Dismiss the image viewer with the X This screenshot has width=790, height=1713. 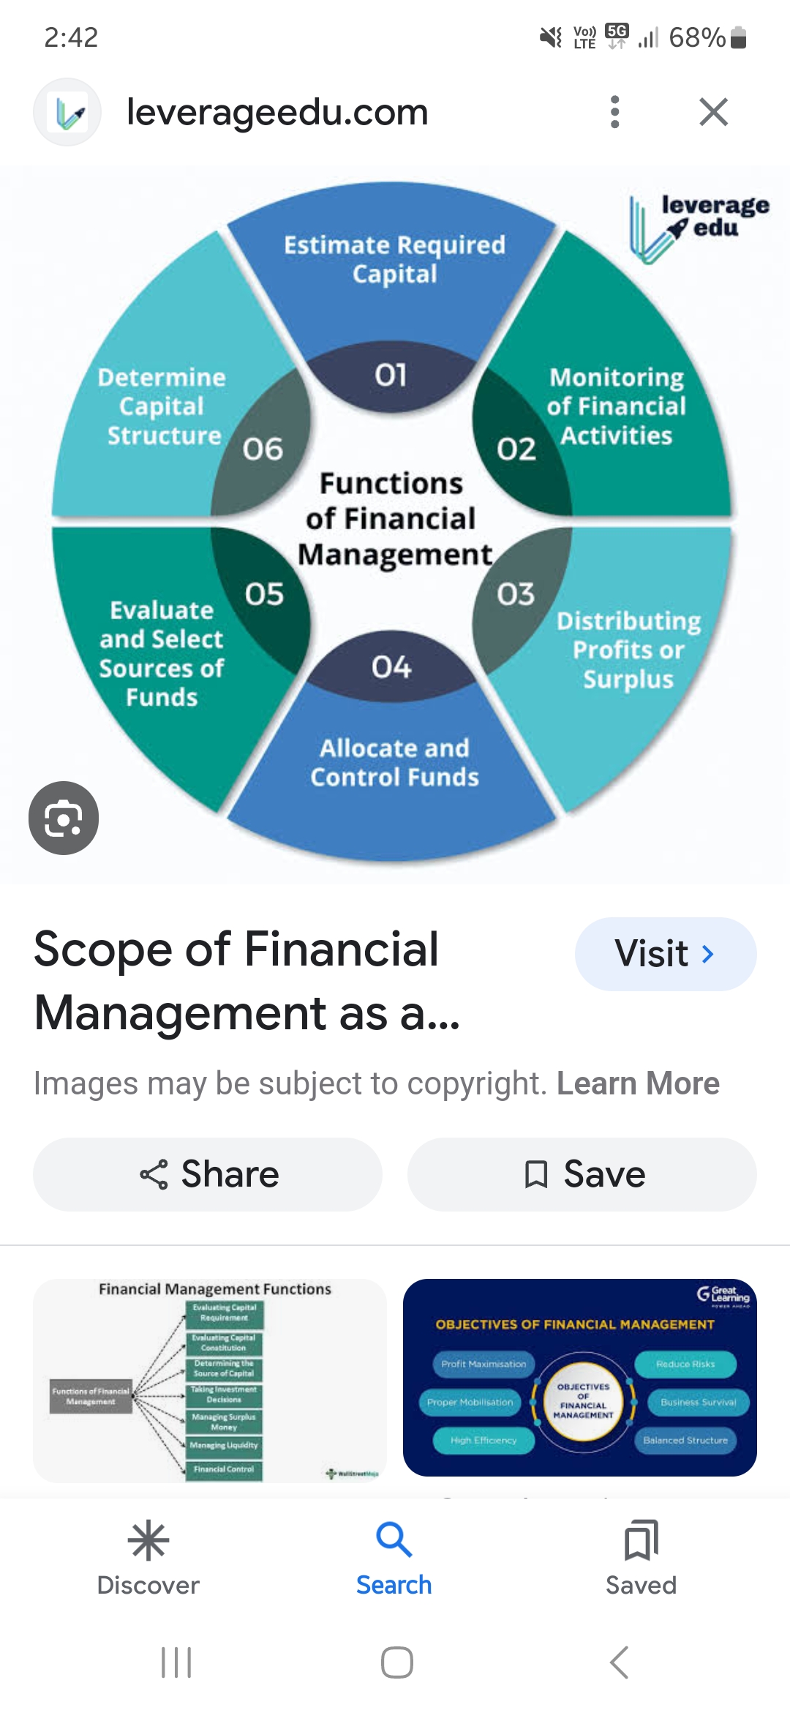713,112
